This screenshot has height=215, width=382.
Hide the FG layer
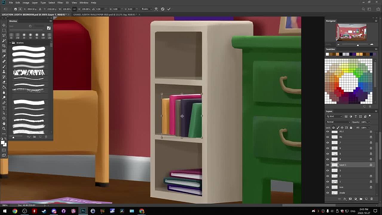328,137
